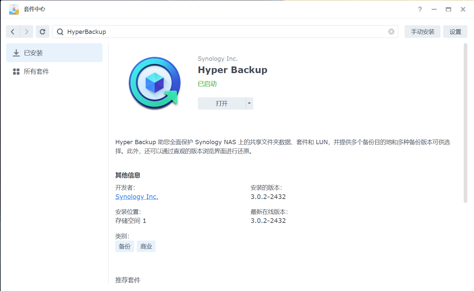Click the 其他信息 section heading
Viewport: 474px width, 291px height.
[128, 175]
